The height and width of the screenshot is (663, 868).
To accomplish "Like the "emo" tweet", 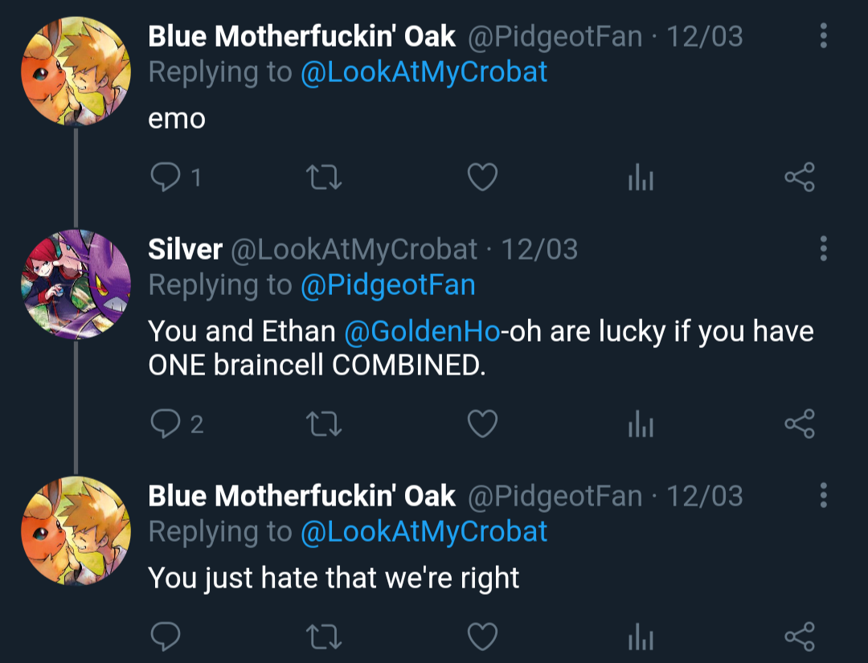I will click(482, 177).
